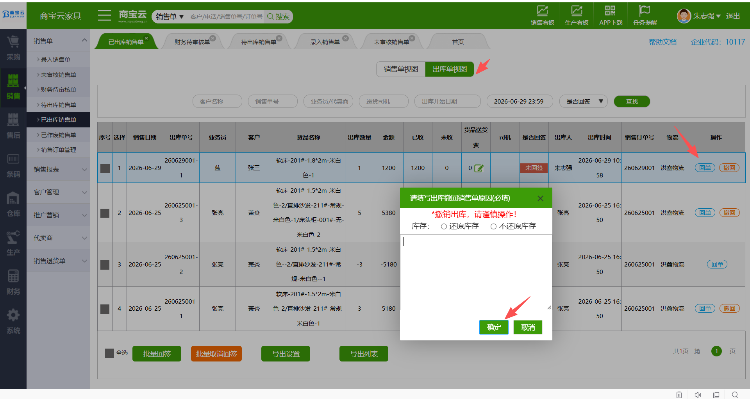This screenshot has height=399, width=750.
Task: Click the speaker icon in bottom bar
Action: pos(698,395)
